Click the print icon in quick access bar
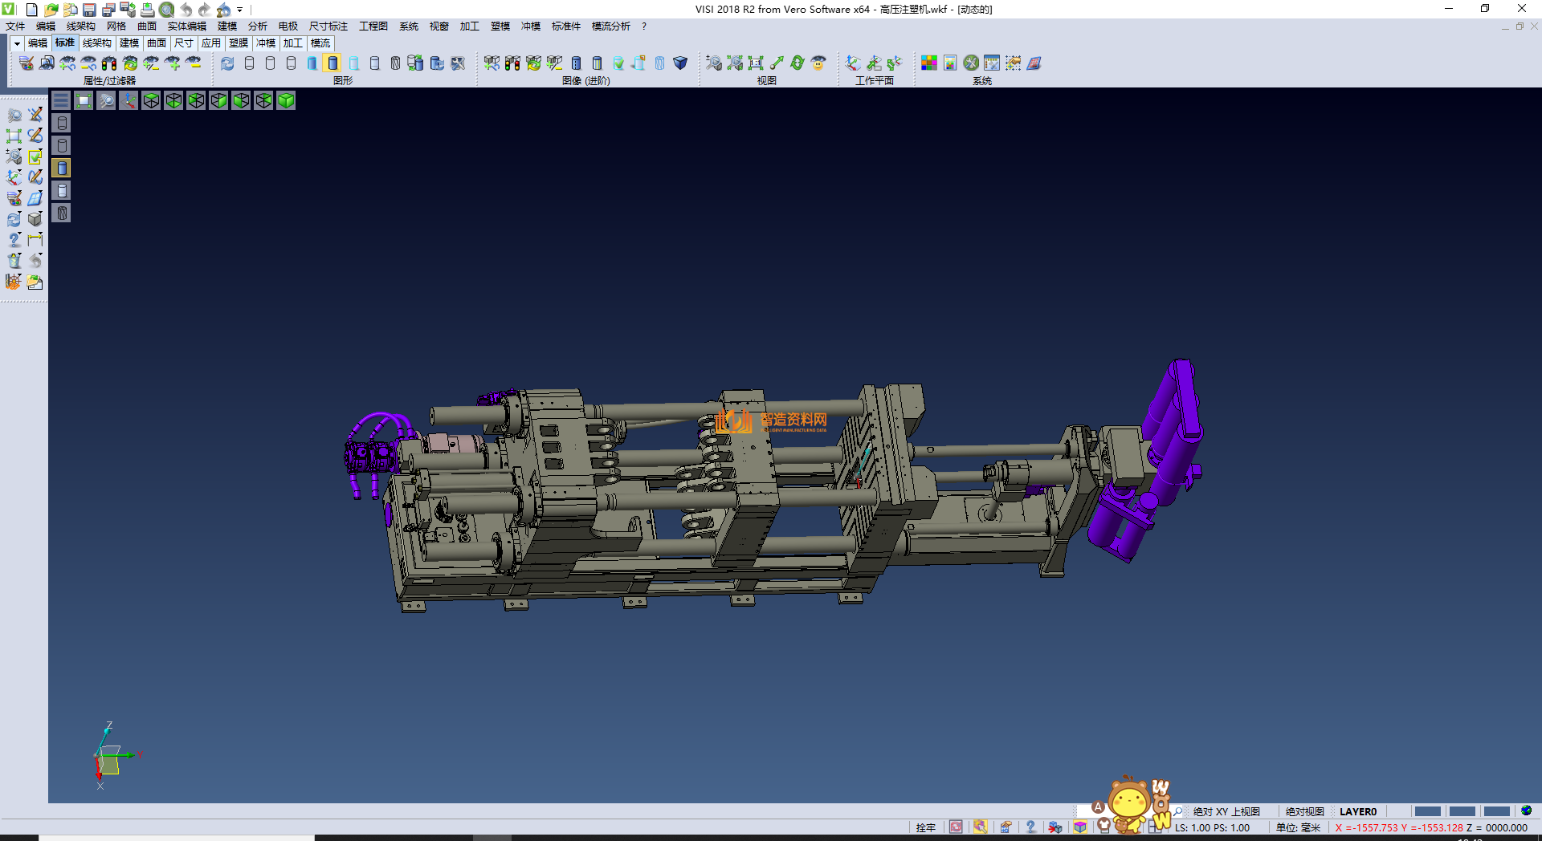1542x841 pixels. [x=148, y=10]
